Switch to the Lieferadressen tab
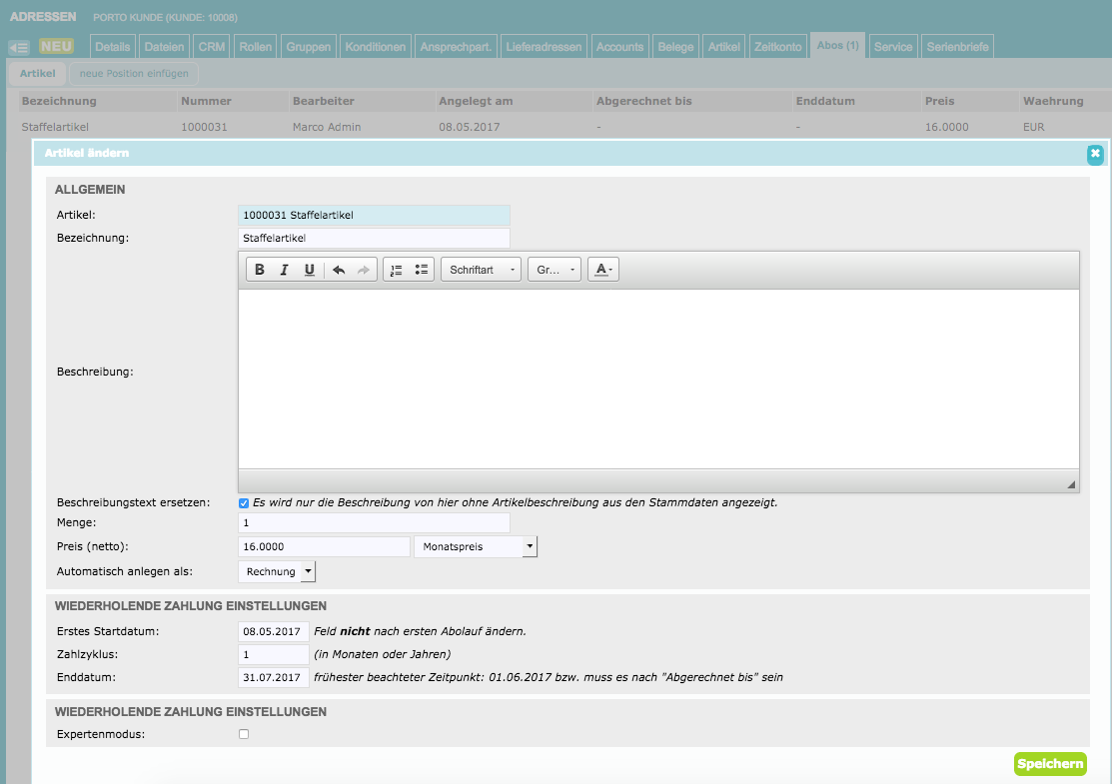The image size is (1112, 784). click(x=544, y=47)
